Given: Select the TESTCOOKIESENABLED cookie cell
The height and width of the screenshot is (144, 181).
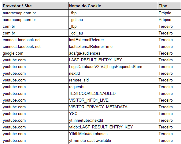Looking at the screenshot, I should pyautogui.click(x=113, y=94).
